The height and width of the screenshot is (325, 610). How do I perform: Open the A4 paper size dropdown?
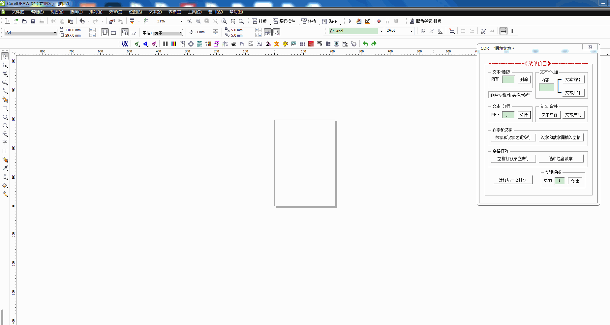coord(55,33)
